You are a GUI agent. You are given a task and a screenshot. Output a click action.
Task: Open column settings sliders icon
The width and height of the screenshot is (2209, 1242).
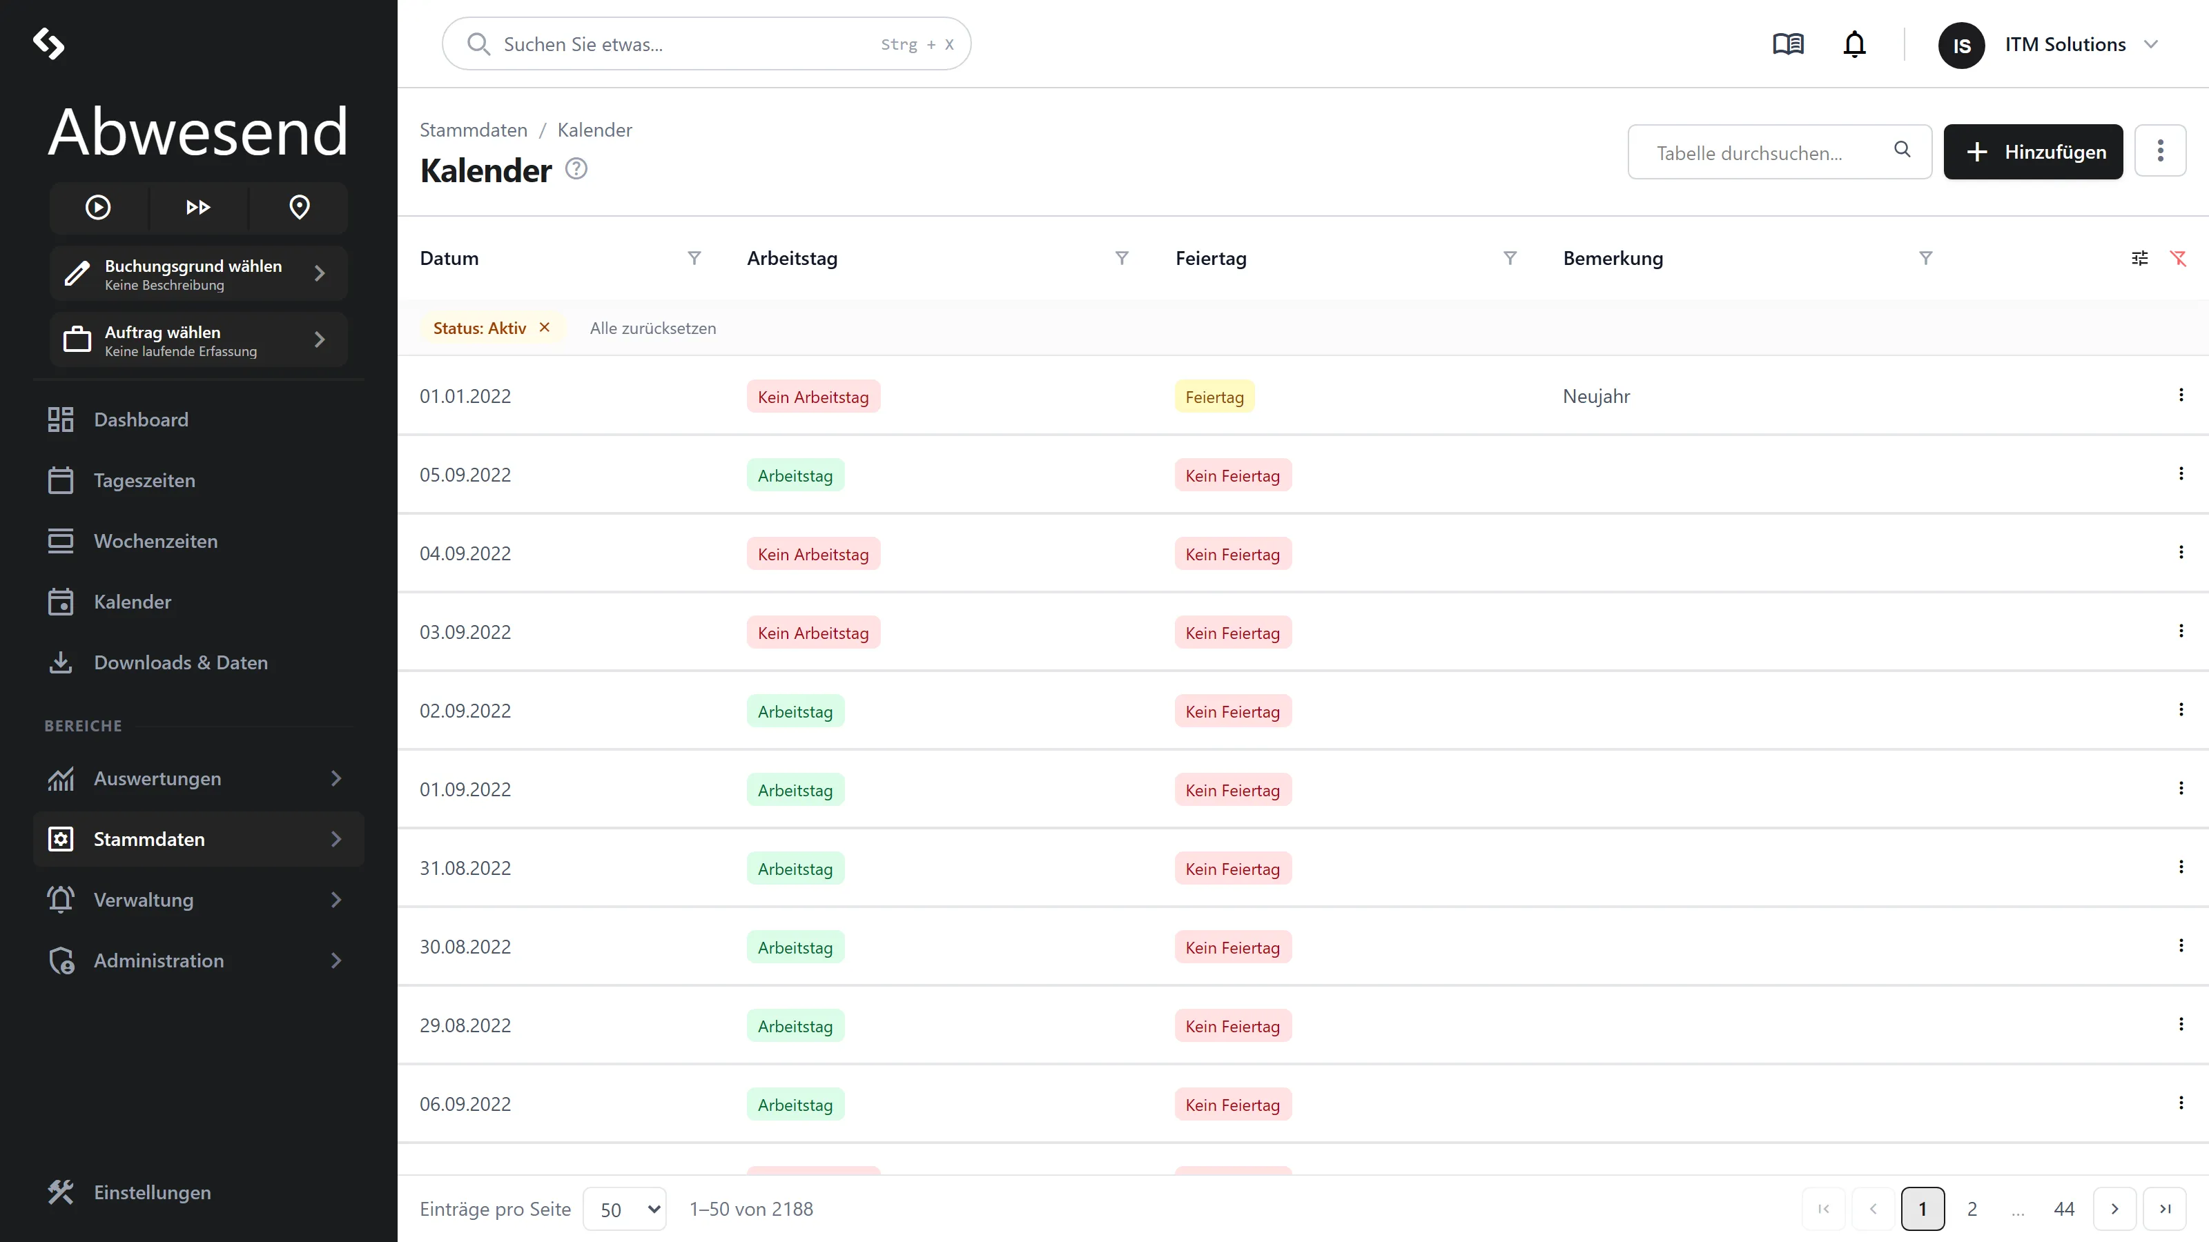pos(2139,258)
